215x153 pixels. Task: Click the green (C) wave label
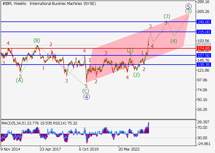pos(86,91)
